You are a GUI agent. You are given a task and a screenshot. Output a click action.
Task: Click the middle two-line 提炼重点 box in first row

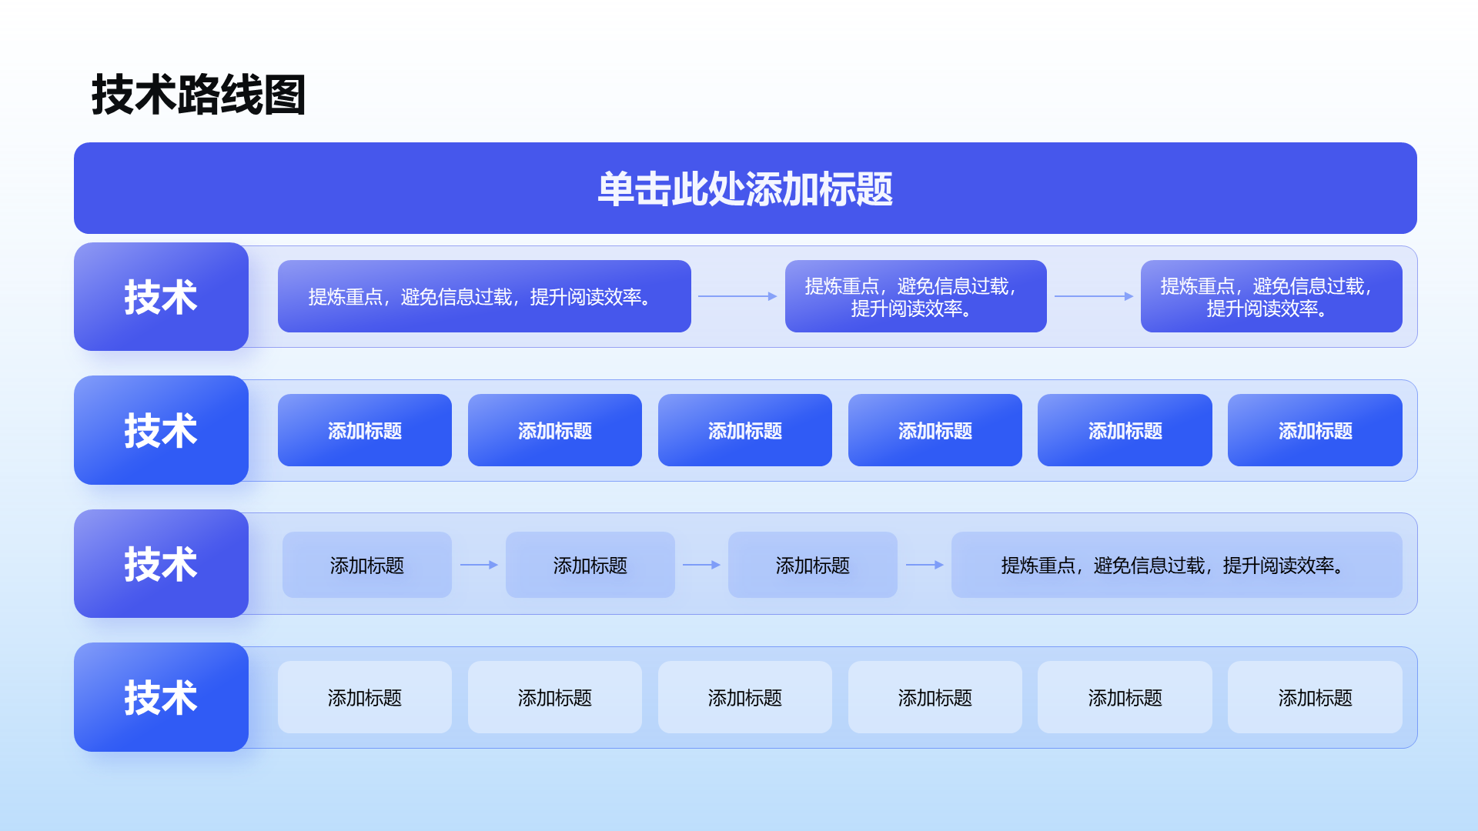click(916, 296)
